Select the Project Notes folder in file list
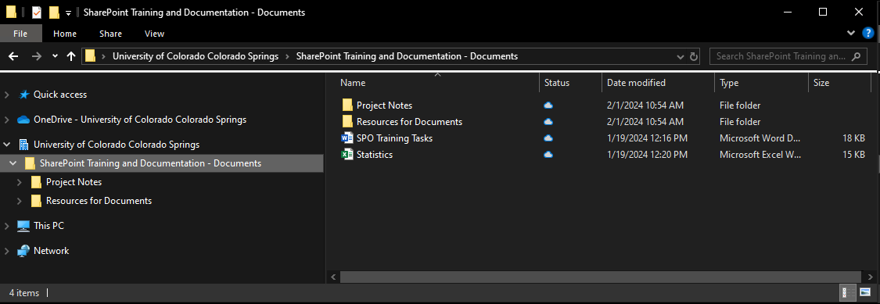The width and height of the screenshot is (880, 304). pos(384,106)
